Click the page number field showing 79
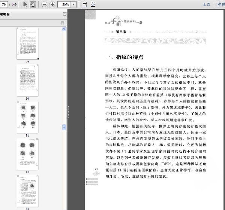The height and width of the screenshot is (210, 225). point(5,4)
